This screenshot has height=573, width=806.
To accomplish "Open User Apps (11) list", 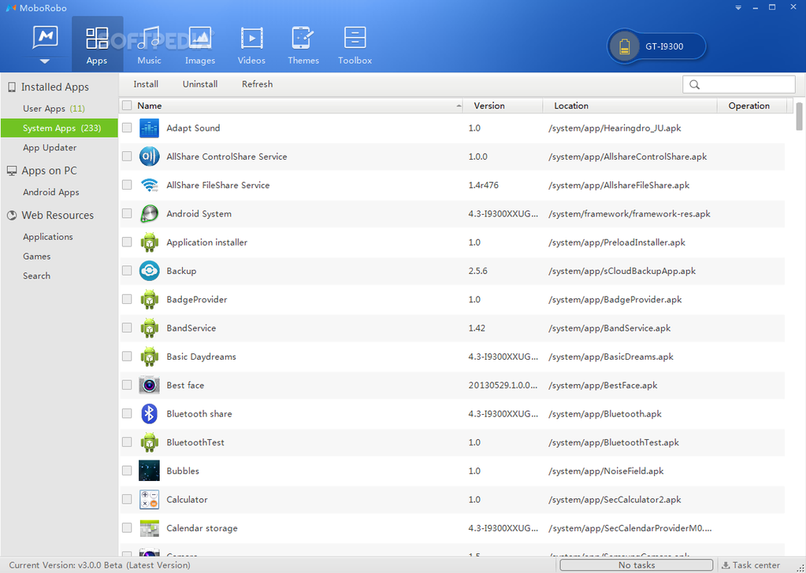I will 54,109.
